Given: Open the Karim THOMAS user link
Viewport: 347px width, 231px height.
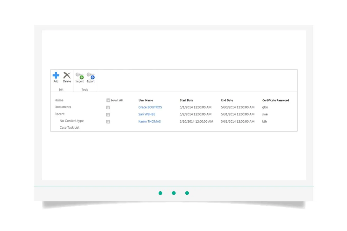Looking at the screenshot, I should point(150,121).
